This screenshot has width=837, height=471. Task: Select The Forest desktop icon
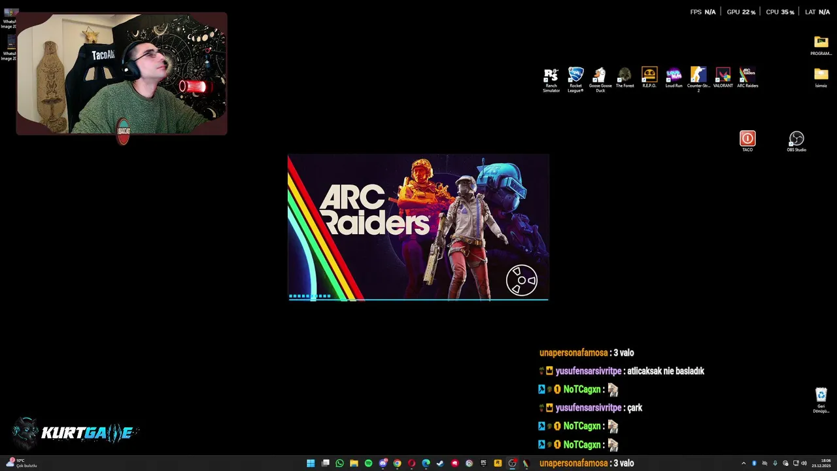pos(624,78)
